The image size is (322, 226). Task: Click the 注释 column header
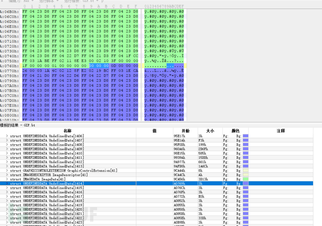pyautogui.click(x=281, y=131)
